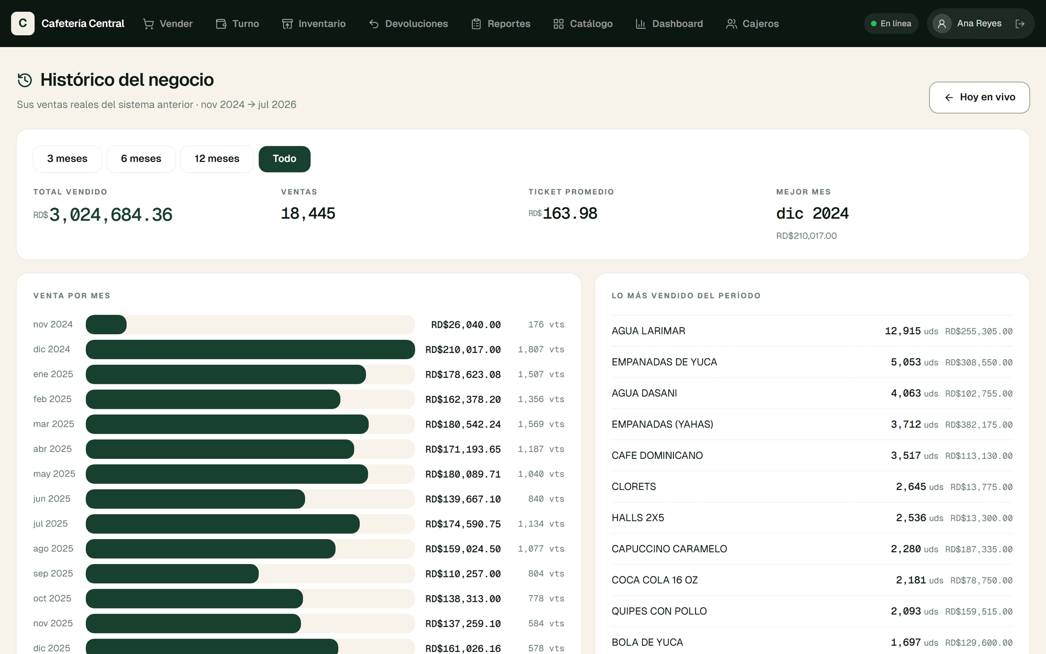
Task: Click the RD$163.98 ticket promedio value
Action: coord(563,214)
